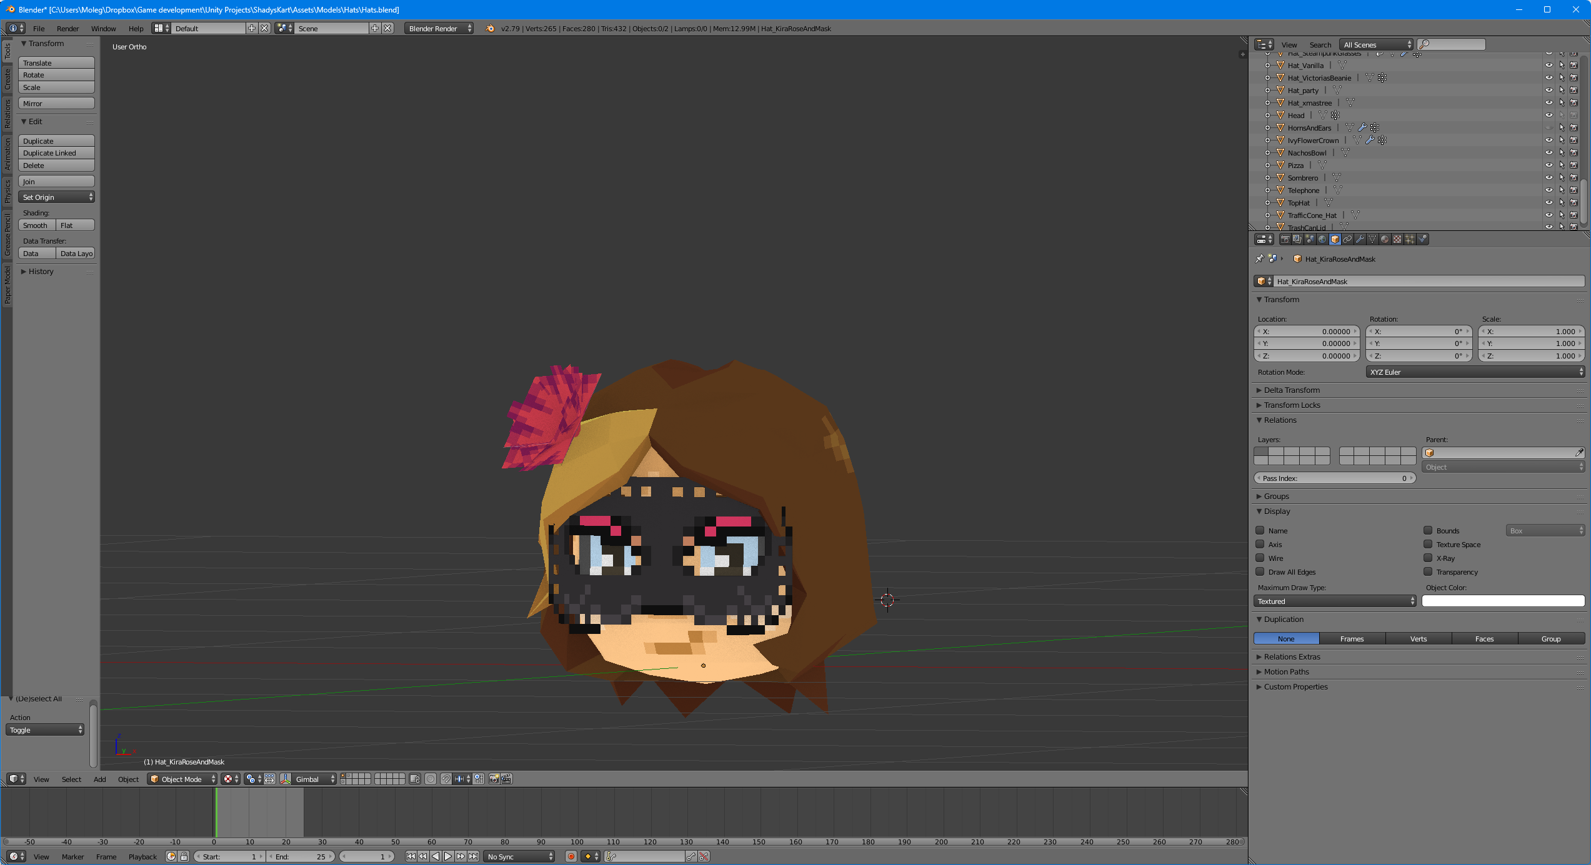Enable the Draw All Edges checkbox
1591x865 pixels.
[x=1260, y=571]
